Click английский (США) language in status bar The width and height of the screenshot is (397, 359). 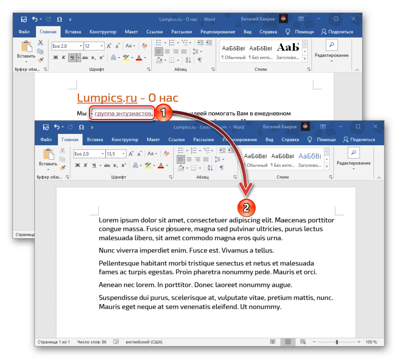point(144,342)
